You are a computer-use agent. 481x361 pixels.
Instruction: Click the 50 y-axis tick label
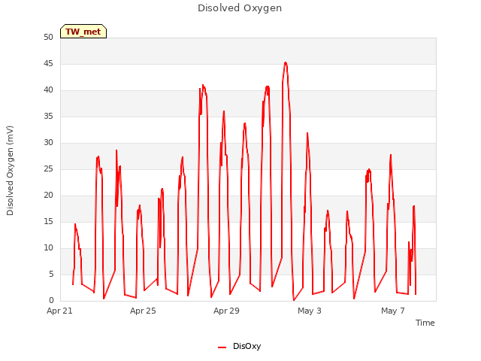(x=48, y=37)
